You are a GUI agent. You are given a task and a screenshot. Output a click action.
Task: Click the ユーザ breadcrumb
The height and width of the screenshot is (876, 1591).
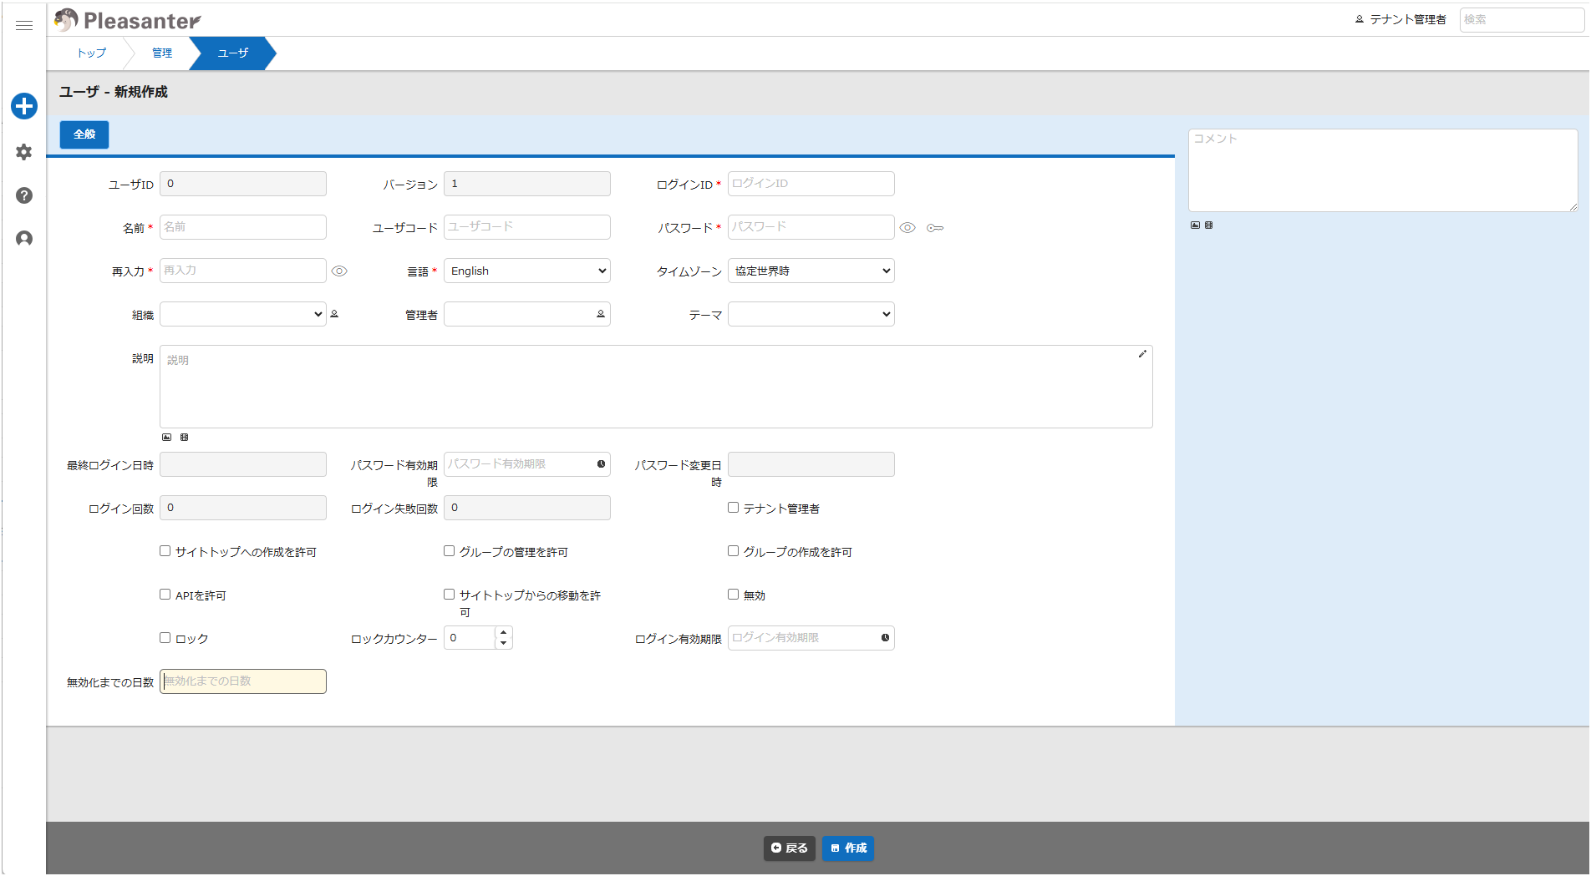pos(233,53)
